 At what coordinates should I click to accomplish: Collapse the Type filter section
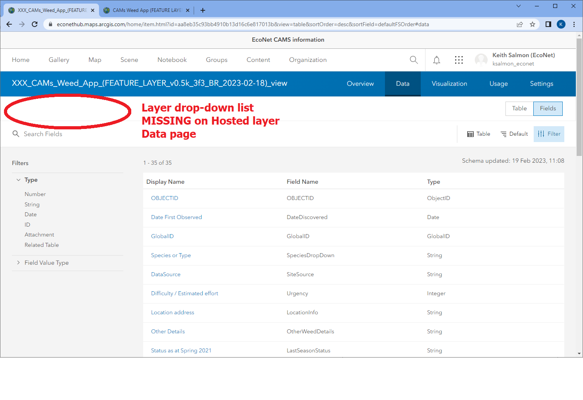click(18, 180)
